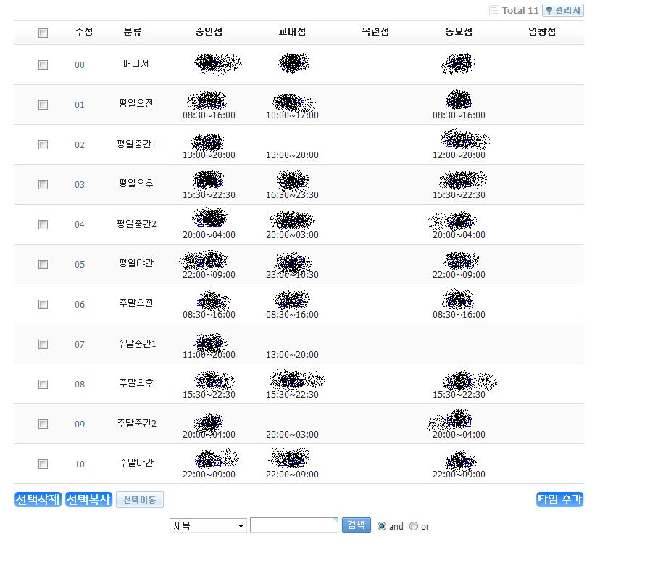Toggle the select-all checkbox in header
This screenshot has height=566, width=650.
43,33
